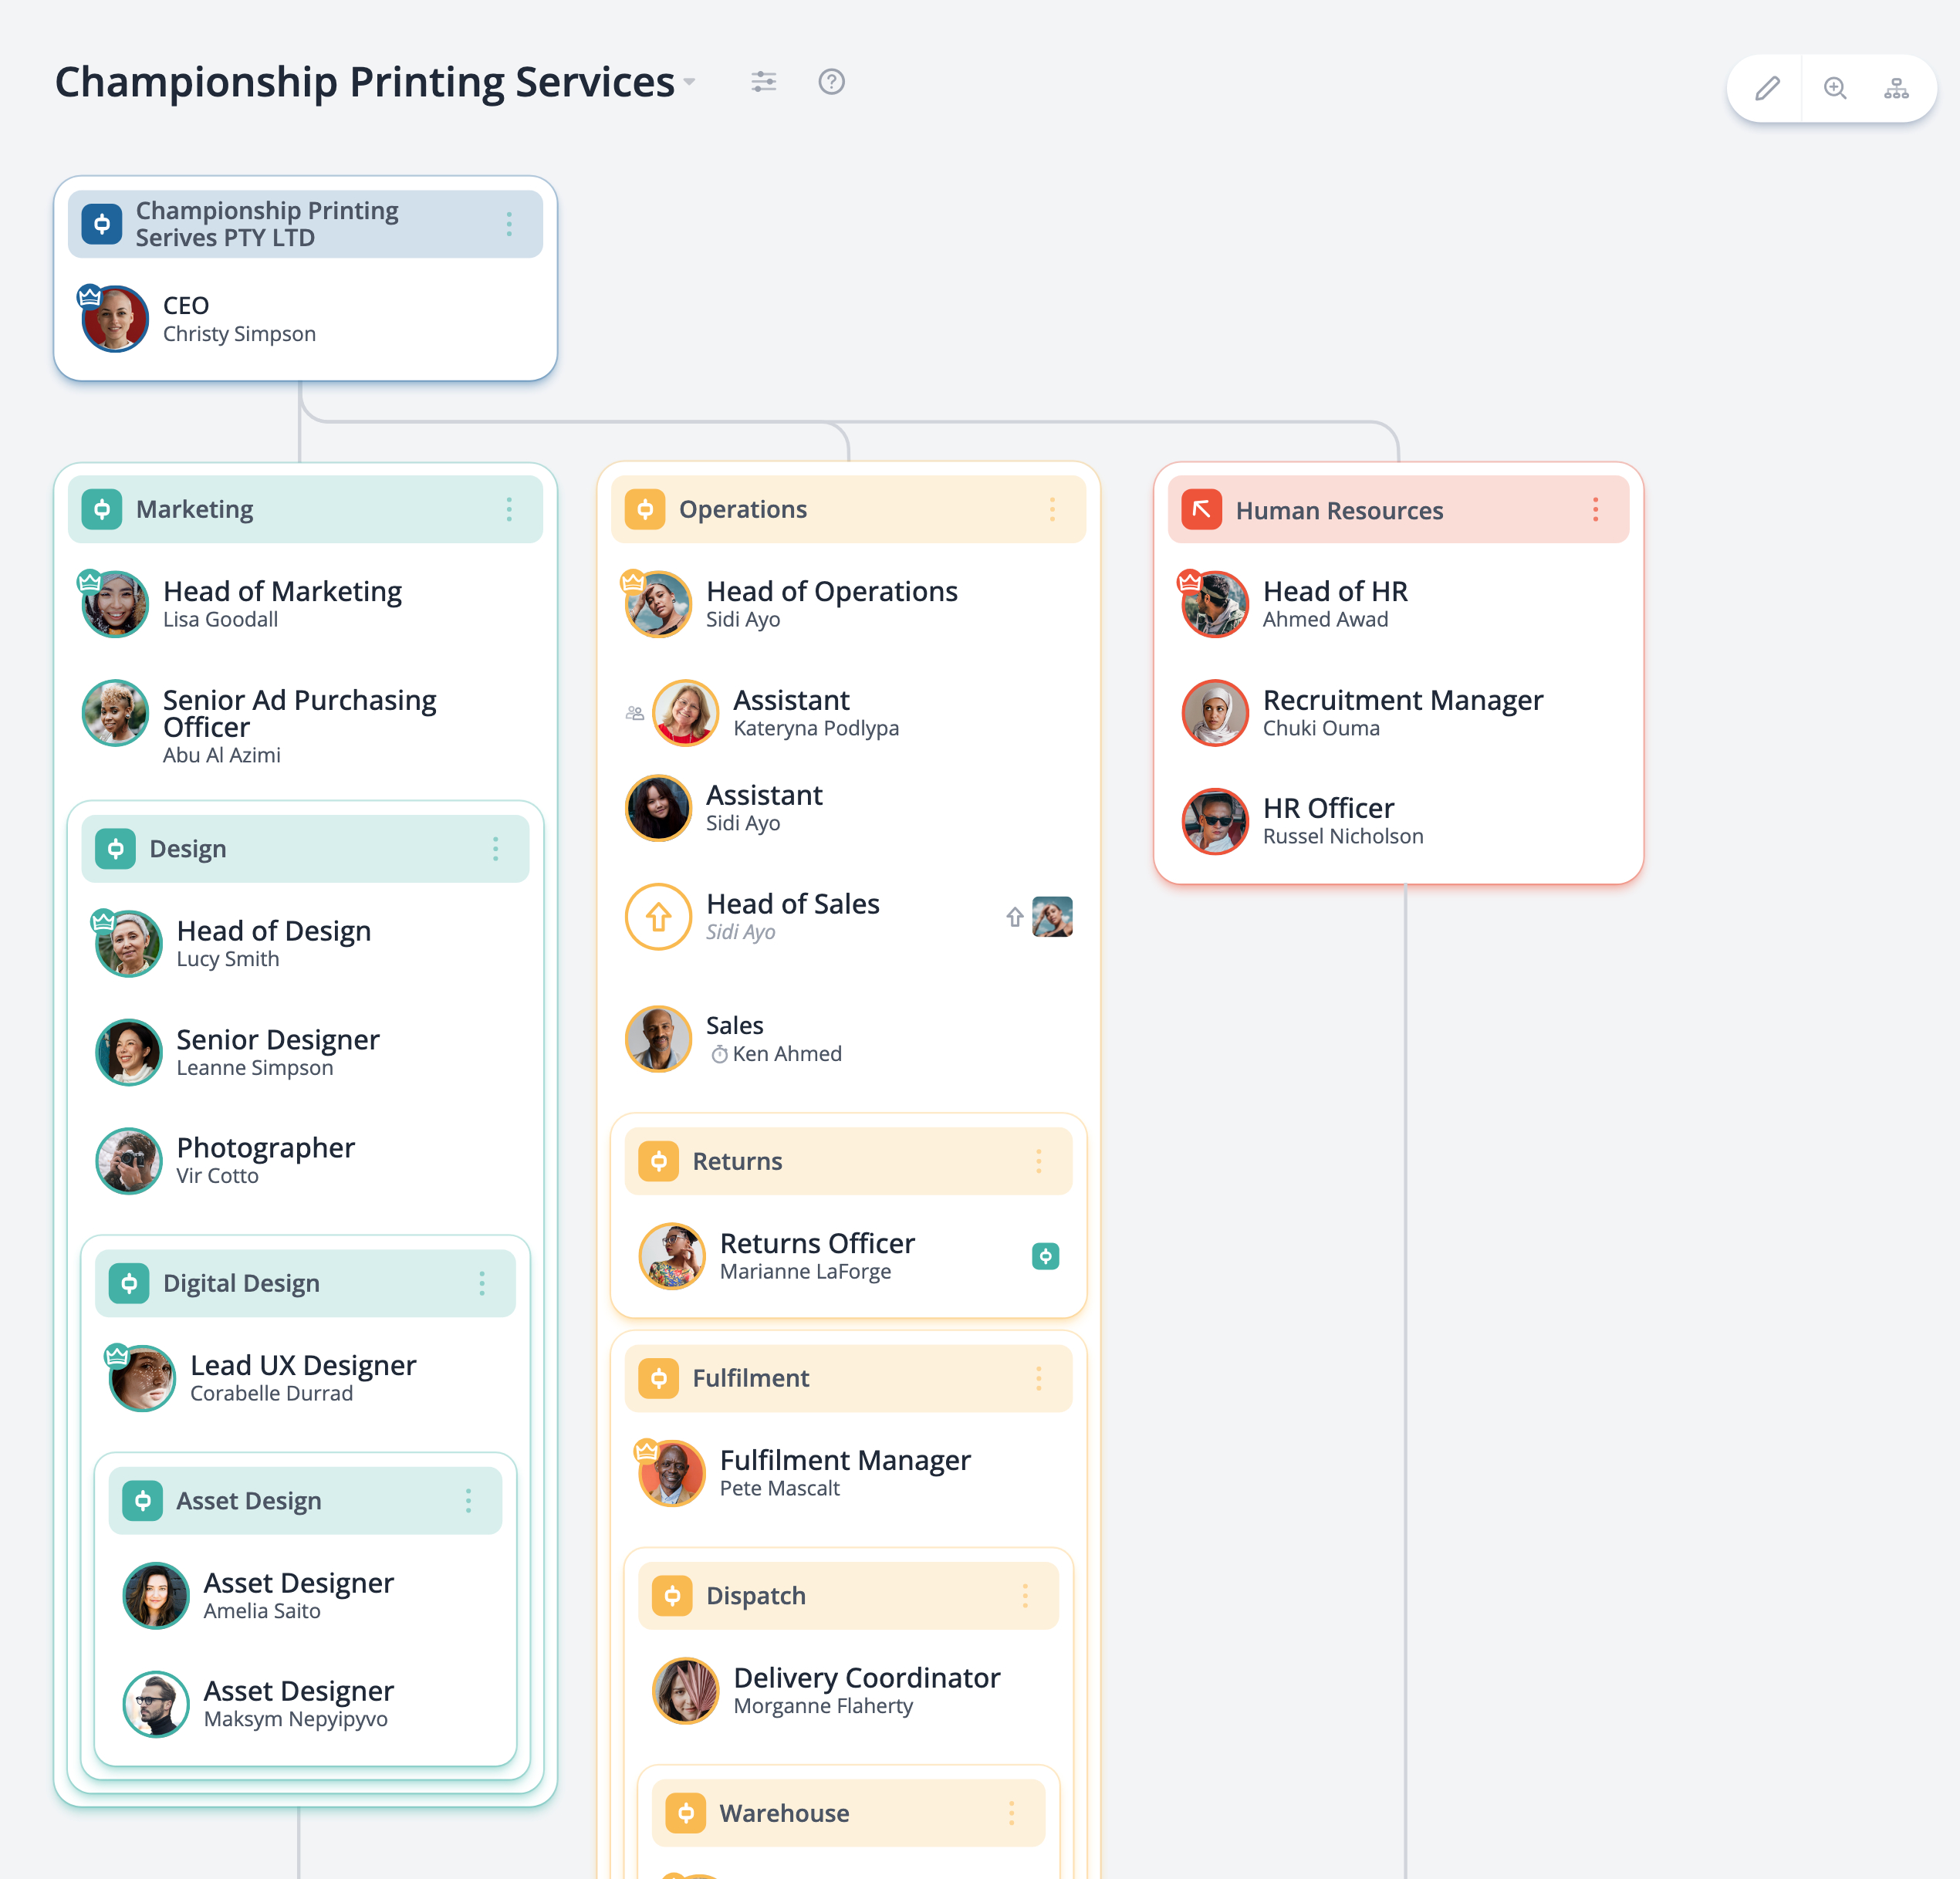The width and height of the screenshot is (1960, 1879).
Task: Open the Human Resources department options menu
Action: (1595, 509)
